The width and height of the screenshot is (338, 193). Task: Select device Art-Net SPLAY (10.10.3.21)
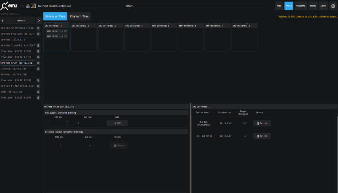pyautogui.click(x=18, y=63)
